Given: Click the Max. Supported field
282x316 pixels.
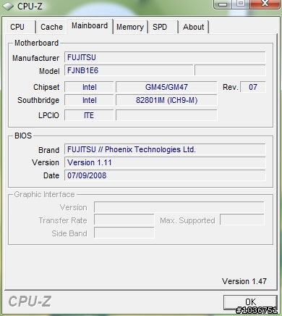Looking at the screenshot, I should (242, 220).
